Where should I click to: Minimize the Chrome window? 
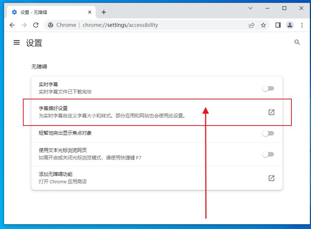[x=267, y=8]
